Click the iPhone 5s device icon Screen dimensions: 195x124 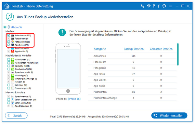9,27
